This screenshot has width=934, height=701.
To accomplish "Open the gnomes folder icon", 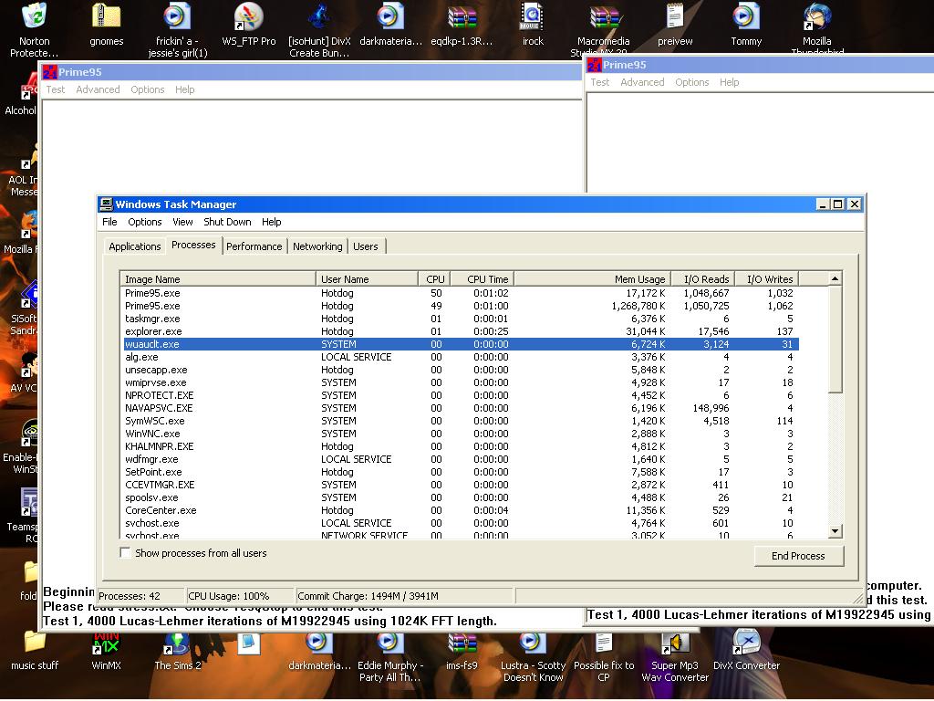I will click(x=107, y=17).
